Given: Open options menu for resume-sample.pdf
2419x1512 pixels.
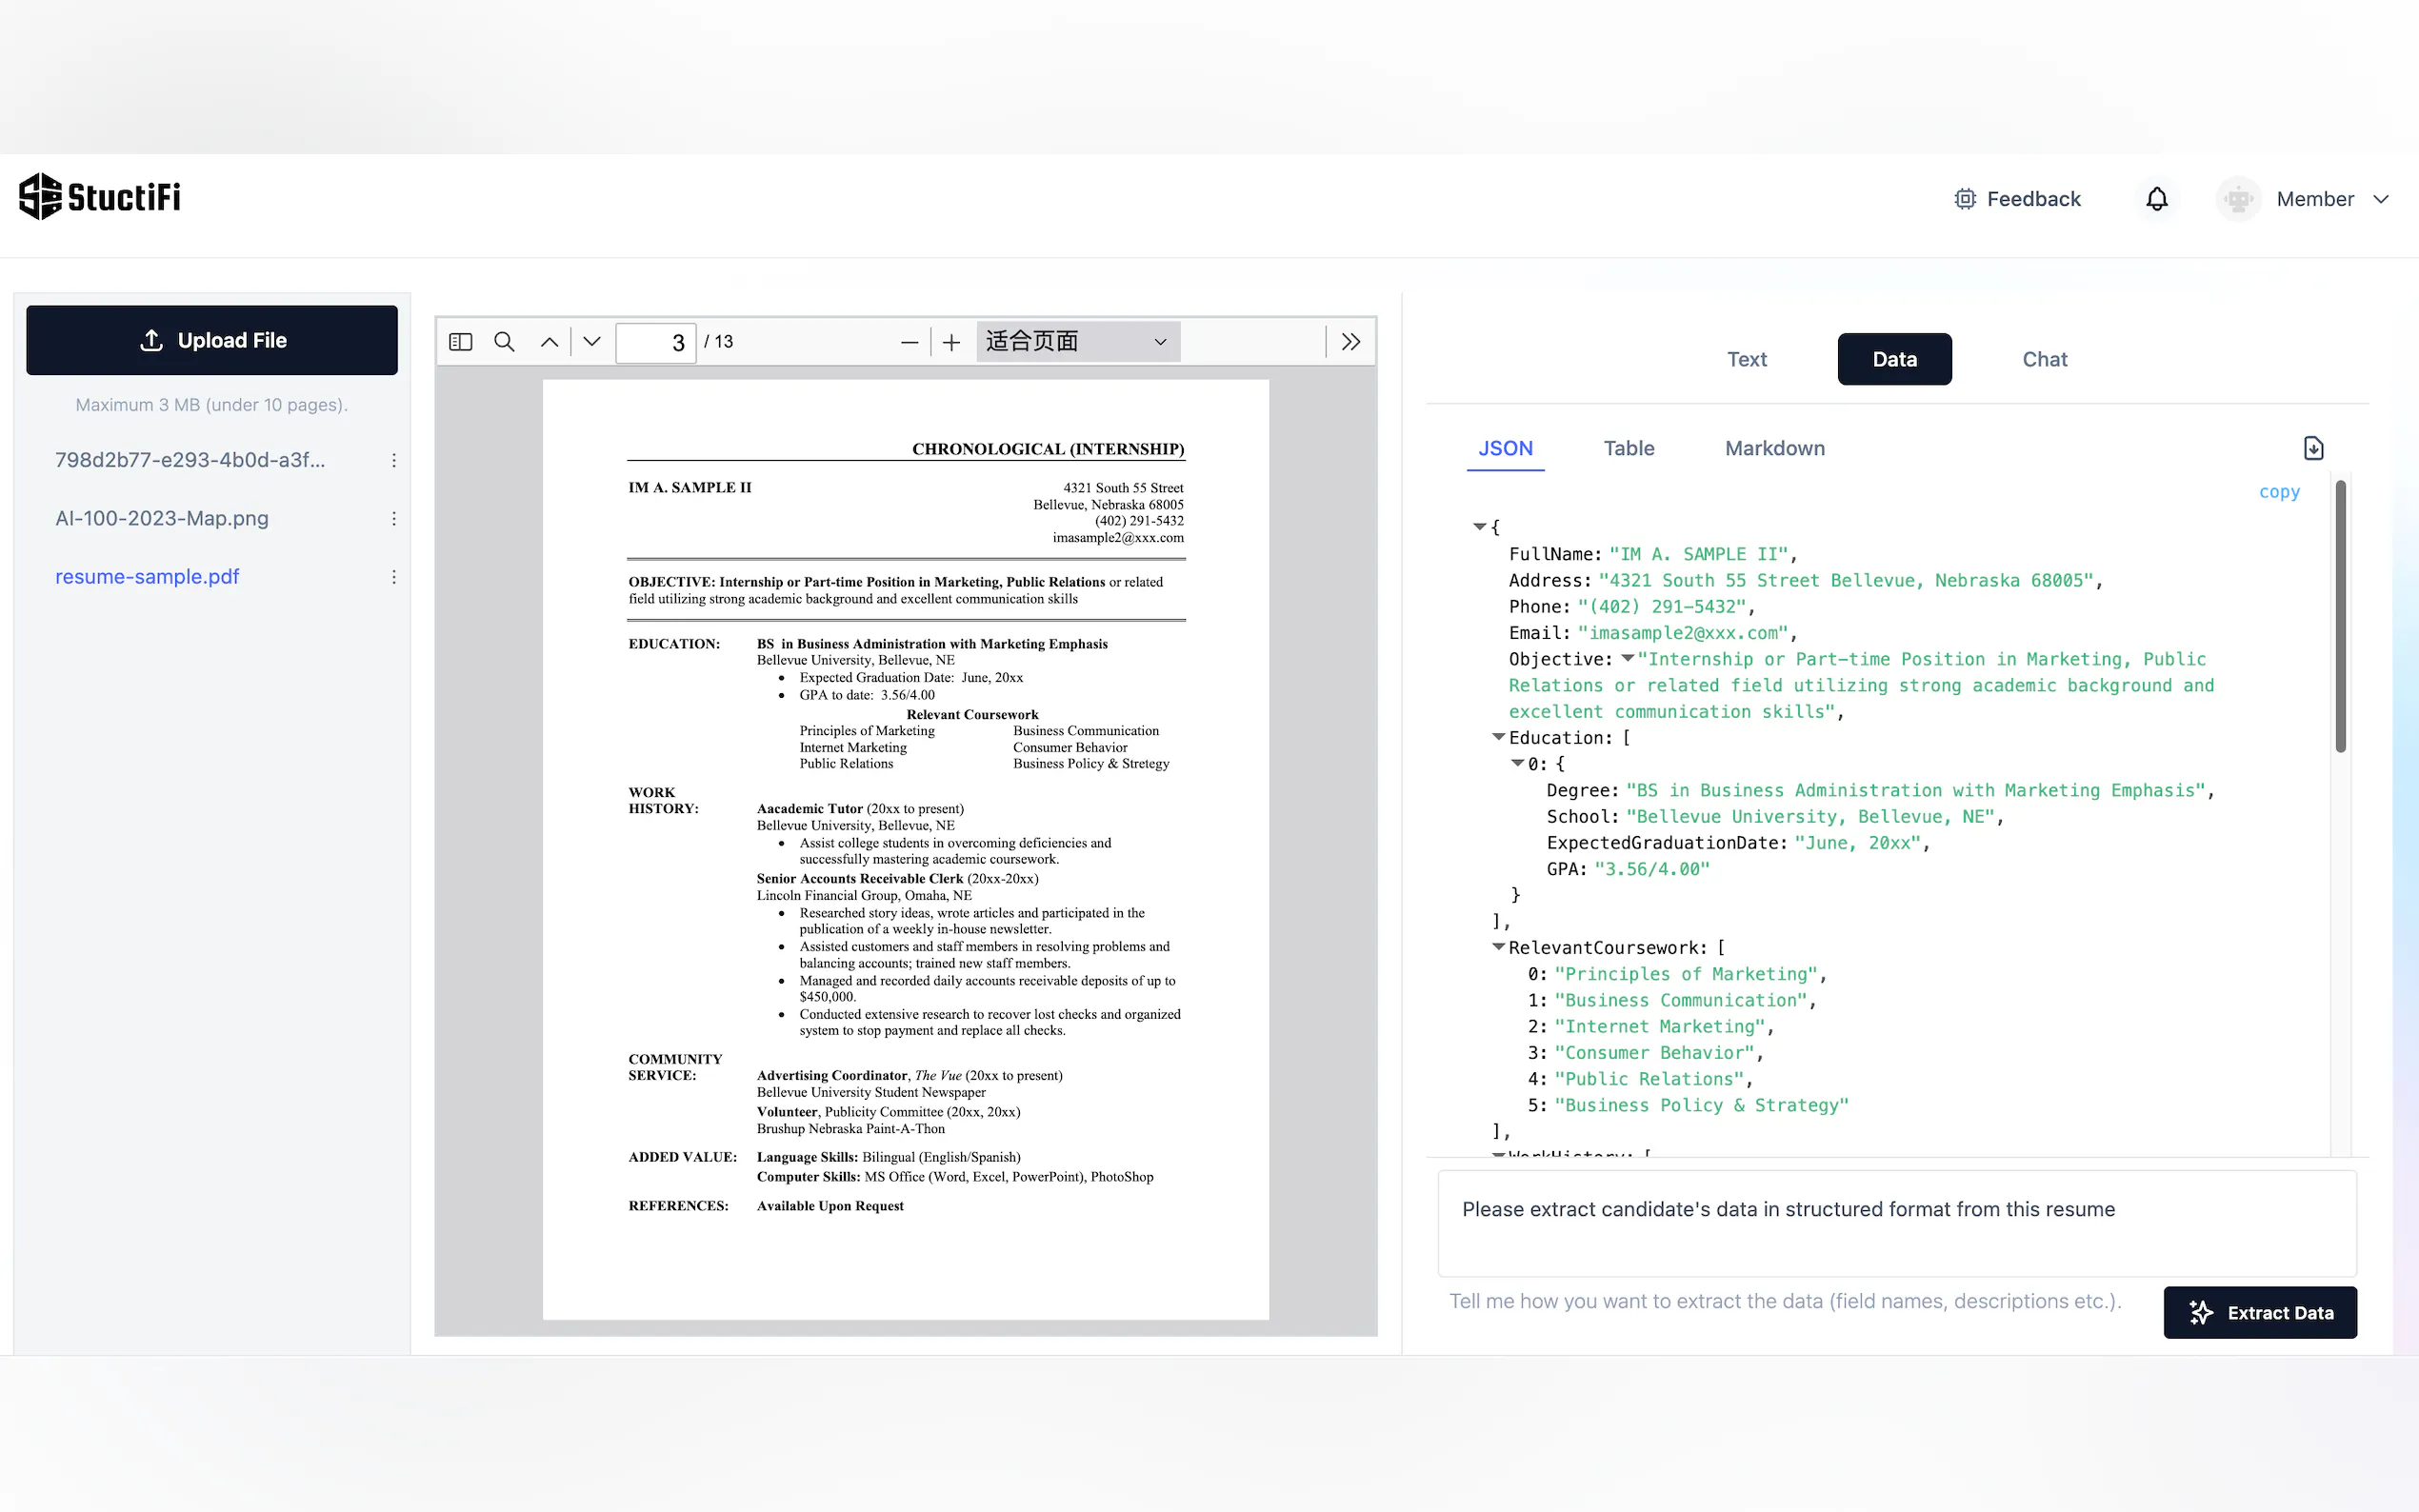Looking at the screenshot, I should click(x=394, y=577).
